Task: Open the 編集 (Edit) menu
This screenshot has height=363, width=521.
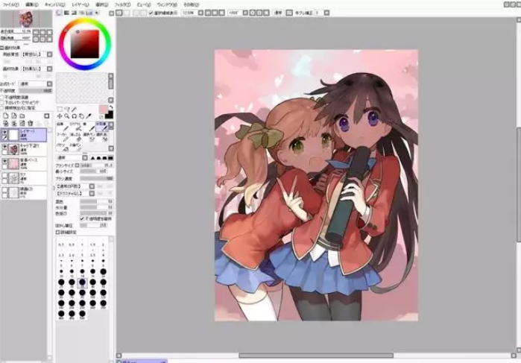Action: [x=32, y=4]
